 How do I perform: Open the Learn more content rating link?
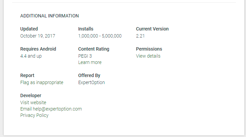pos(90,62)
